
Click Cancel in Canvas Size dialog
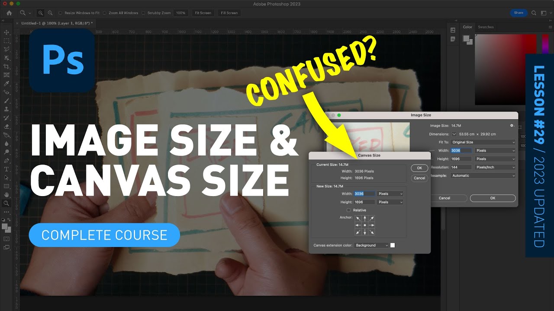[419, 178]
